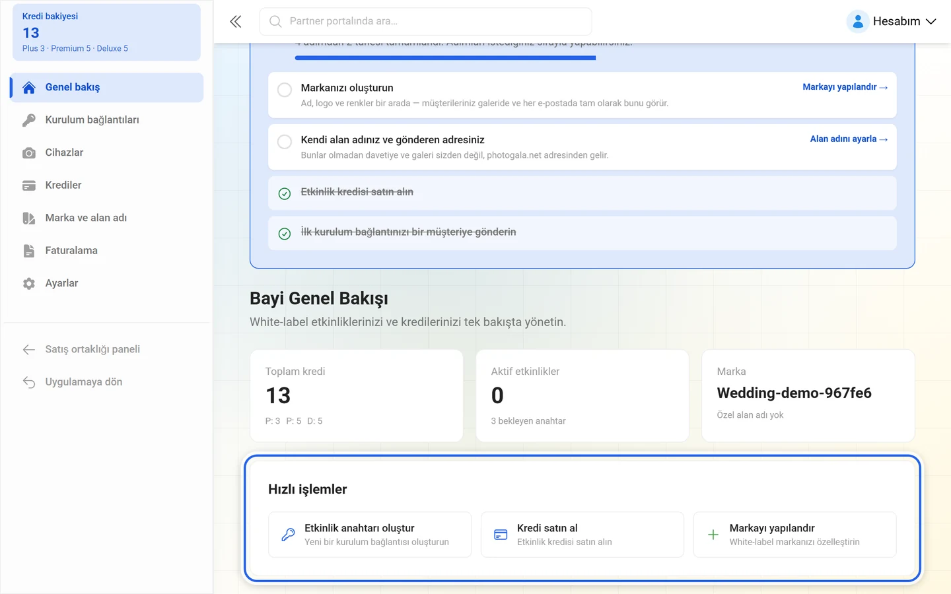Focus the Partner portalında ara search field

426,22
